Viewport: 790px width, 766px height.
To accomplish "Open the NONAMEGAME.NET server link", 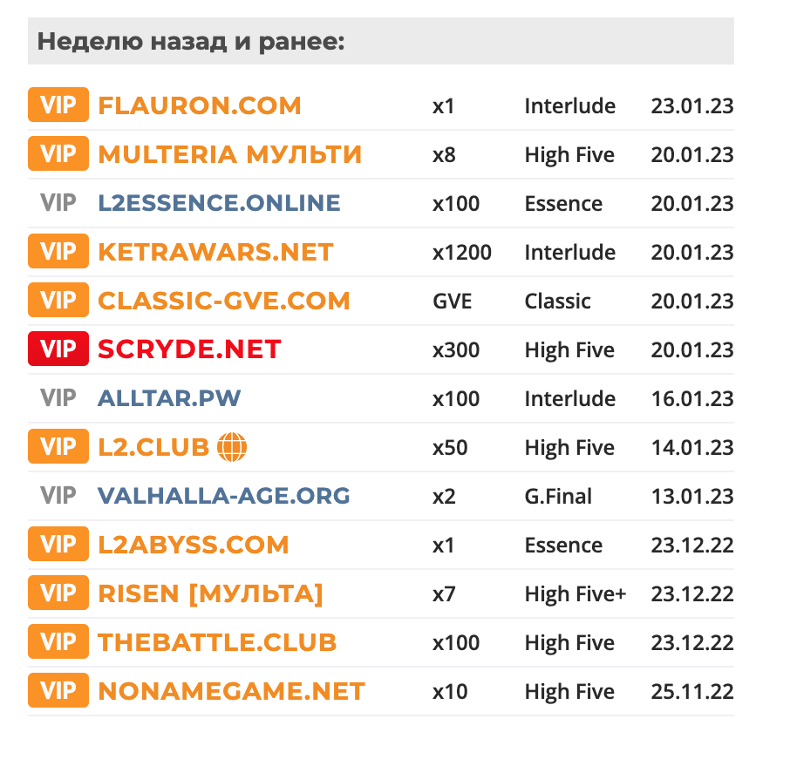I will pos(231,691).
